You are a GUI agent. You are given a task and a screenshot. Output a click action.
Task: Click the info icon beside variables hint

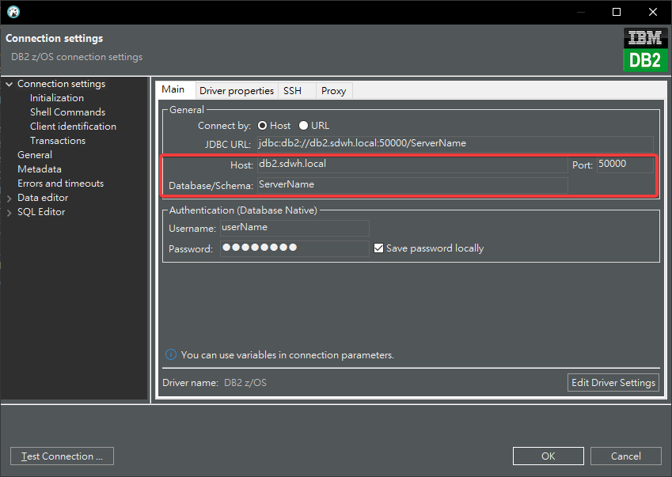[170, 355]
